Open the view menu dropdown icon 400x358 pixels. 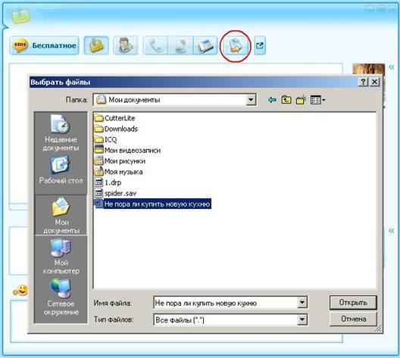317,100
